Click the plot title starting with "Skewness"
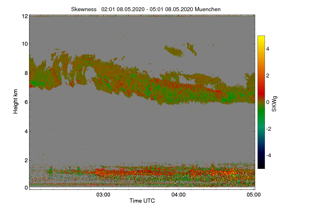 click(x=146, y=9)
